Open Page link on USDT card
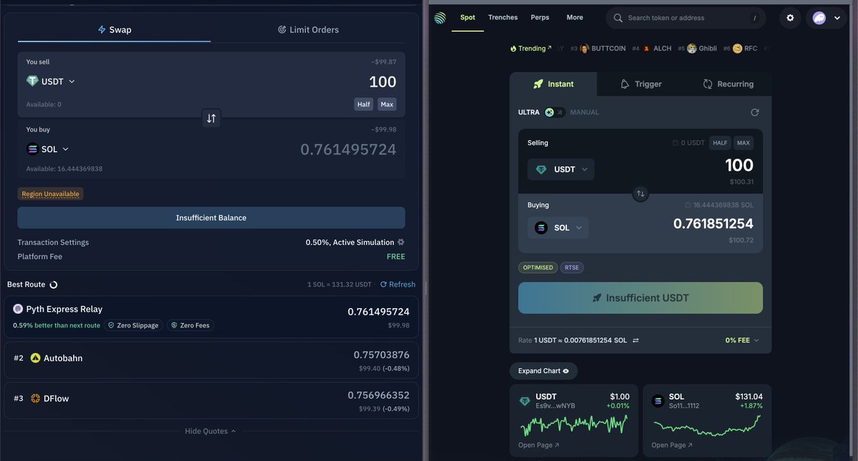This screenshot has height=461, width=858. (539, 445)
